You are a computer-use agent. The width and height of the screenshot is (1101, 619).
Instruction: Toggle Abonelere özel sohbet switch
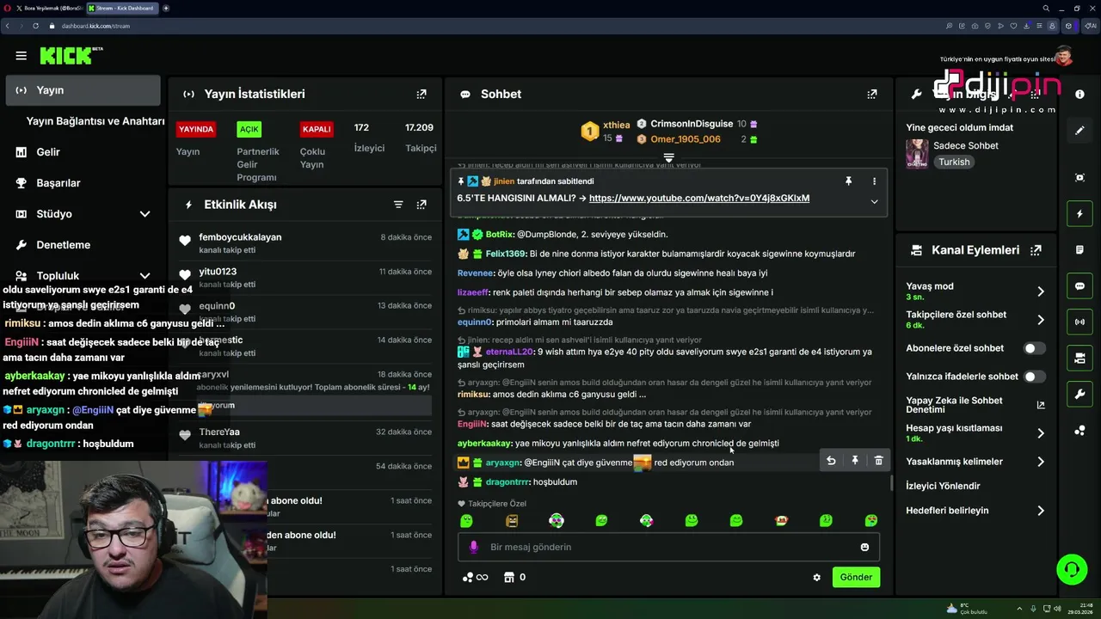coord(1035,348)
